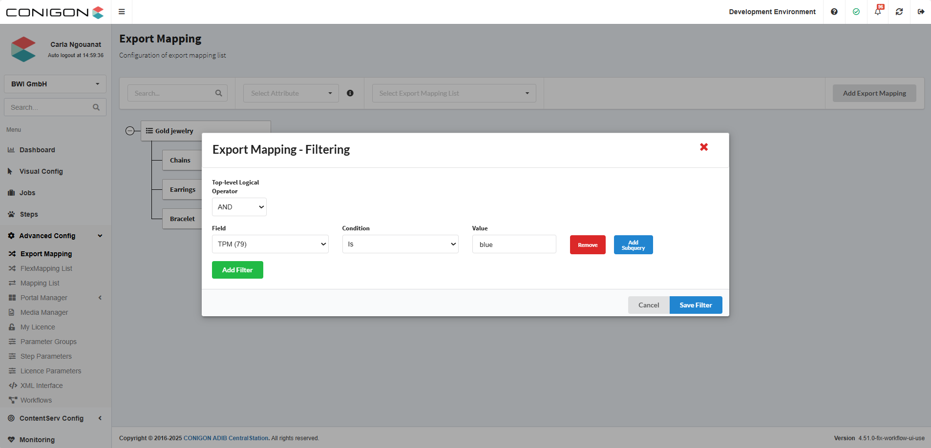Click the green status check icon
The width and height of the screenshot is (931, 448).
(856, 12)
